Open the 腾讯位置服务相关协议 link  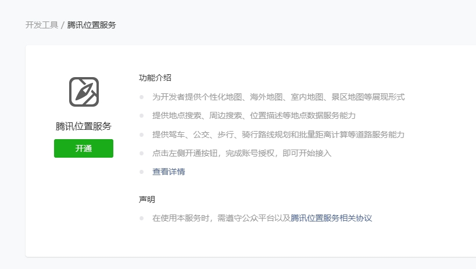click(331, 218)
